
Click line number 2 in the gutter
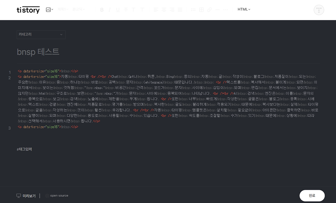[10, 78]
